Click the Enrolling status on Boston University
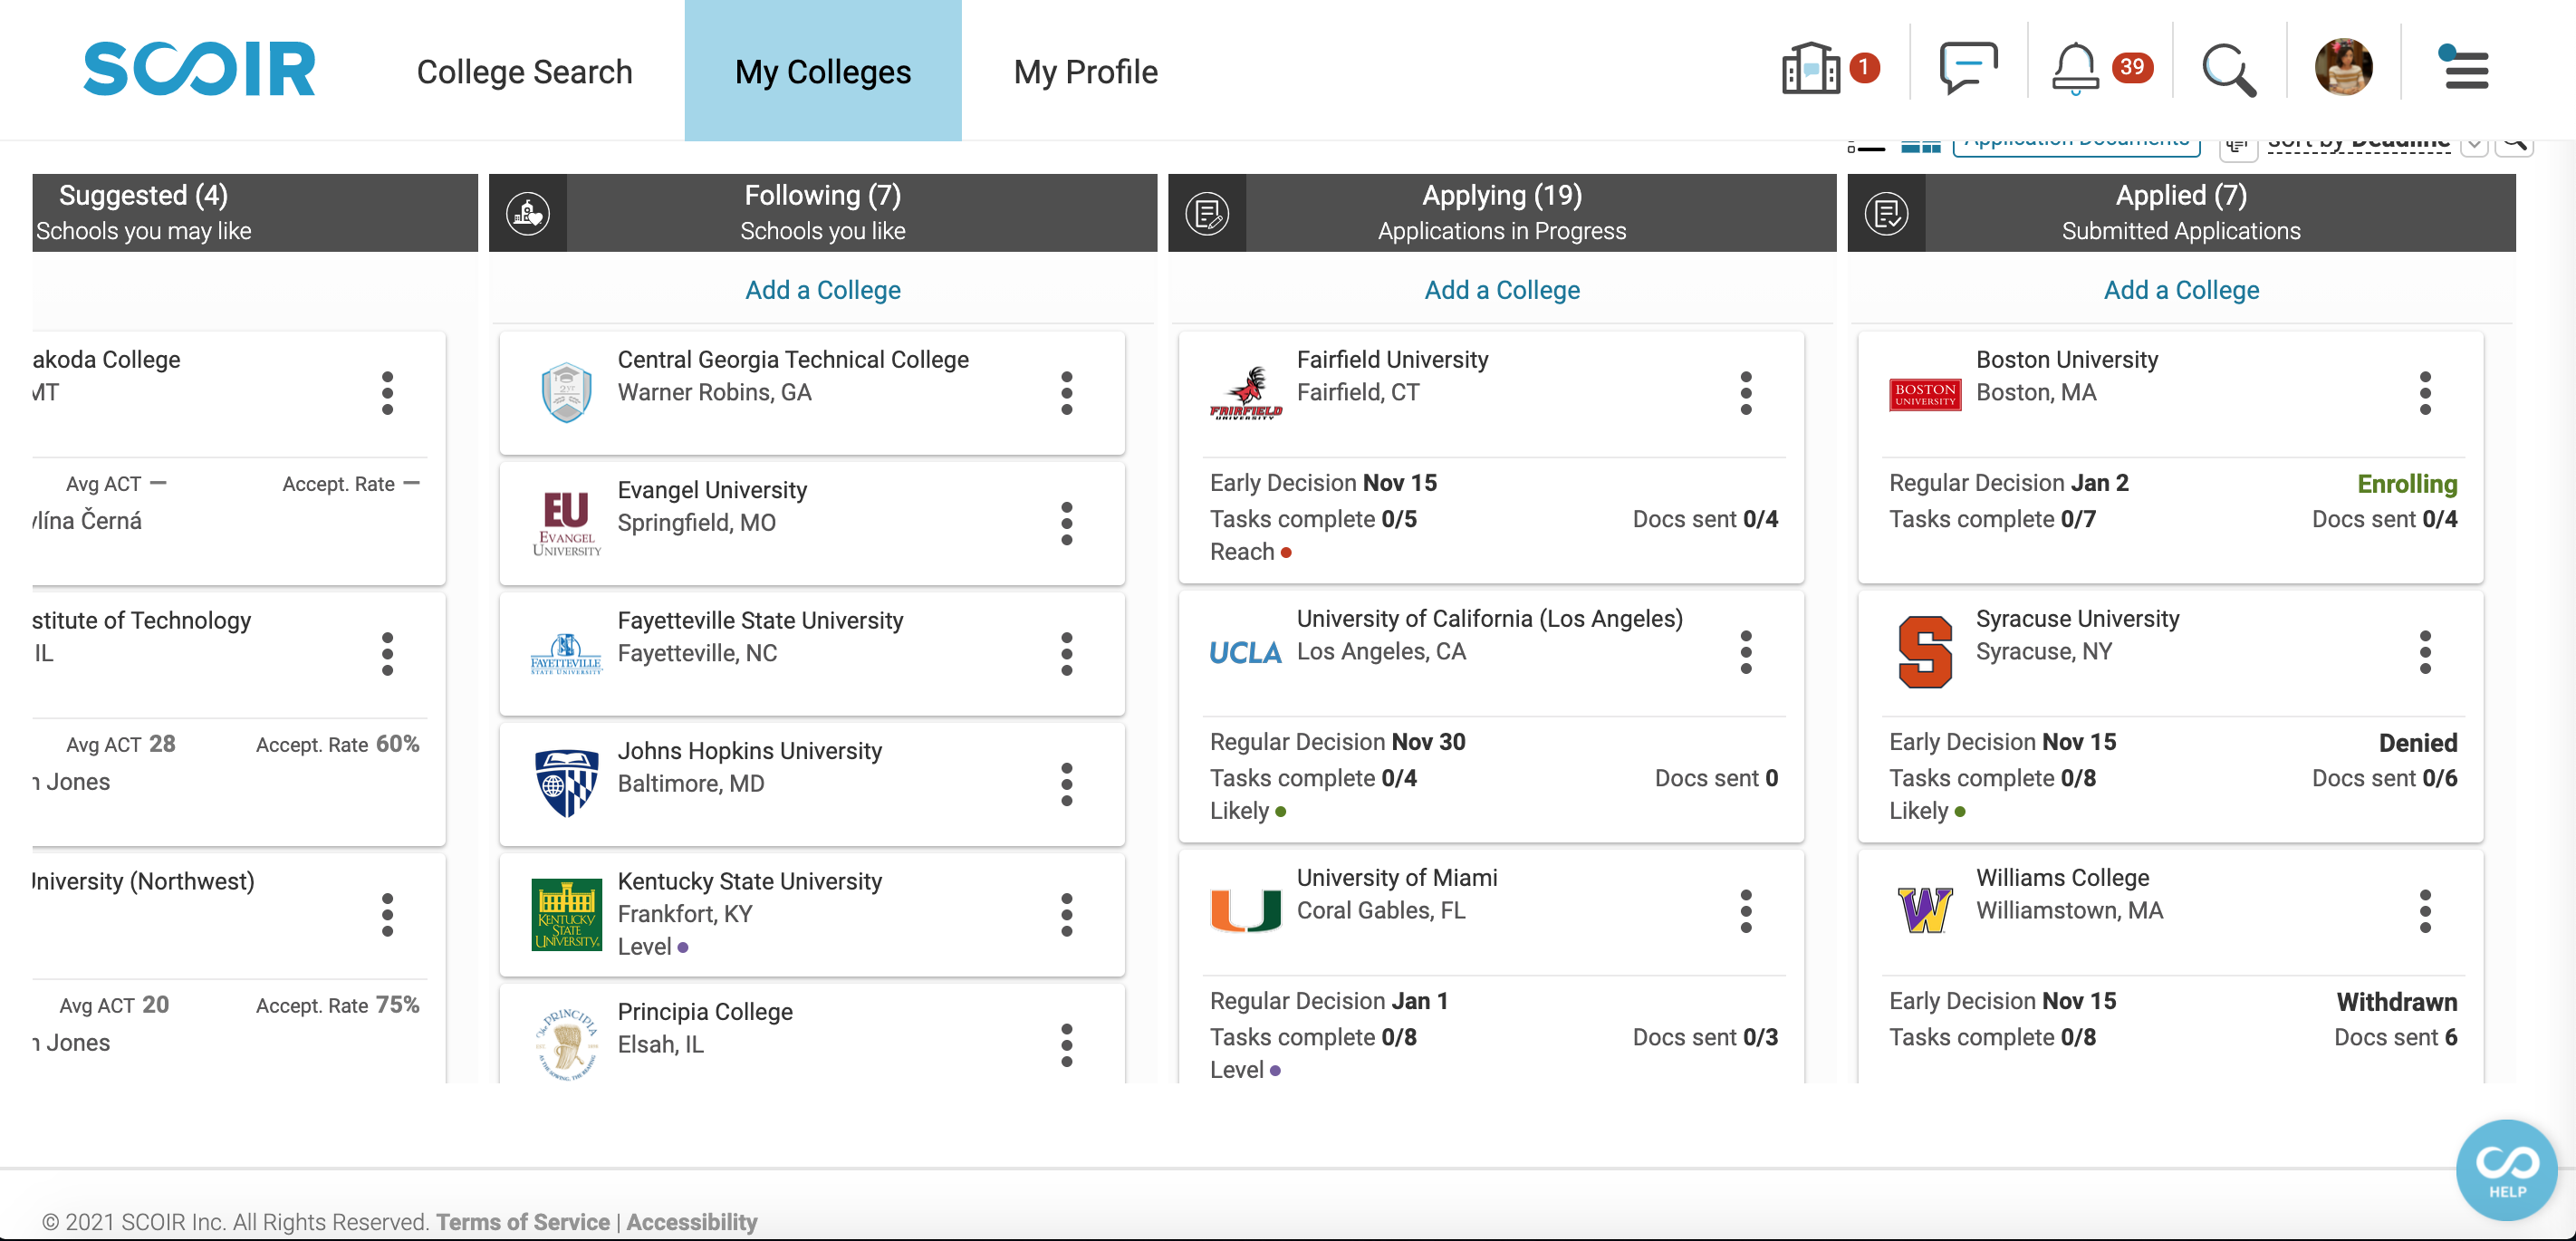 click(2406, 484)
